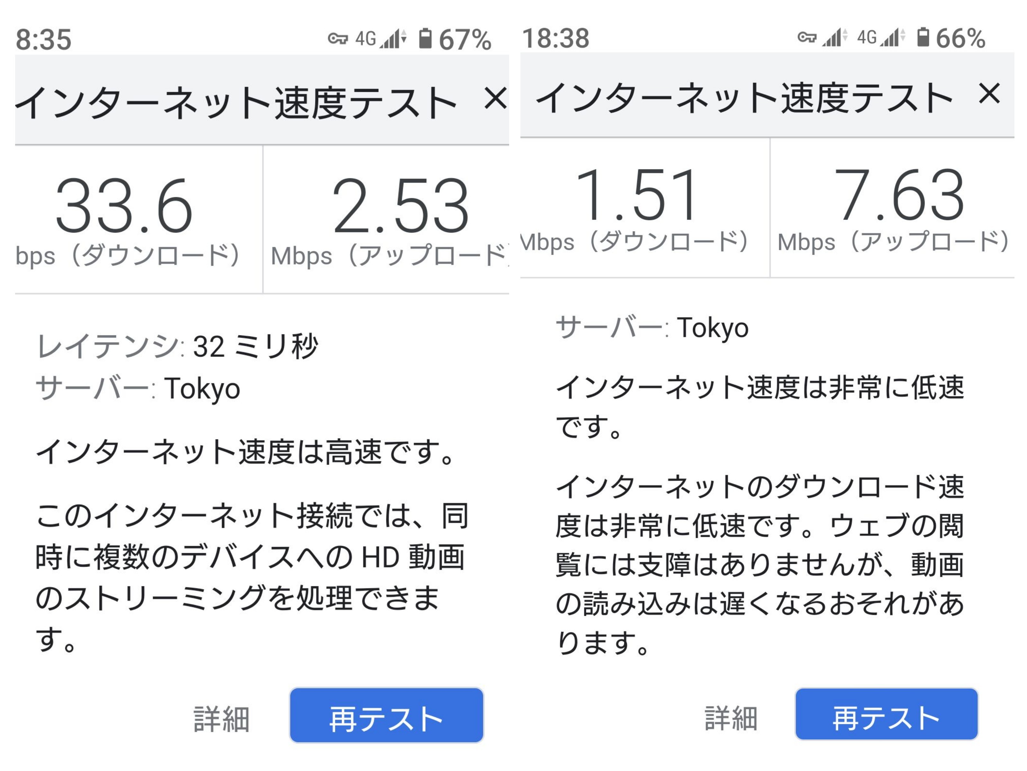Image resolution: width=1027 pixels, height=771 pixels.
Task: Tap the 7.63 Mbps upload speed value
Action: pos(899,195)
